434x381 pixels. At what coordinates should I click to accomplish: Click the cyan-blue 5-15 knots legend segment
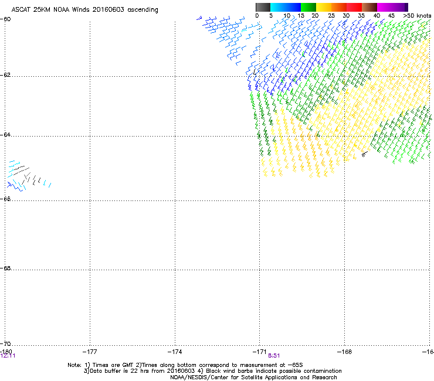pos(286,7)
